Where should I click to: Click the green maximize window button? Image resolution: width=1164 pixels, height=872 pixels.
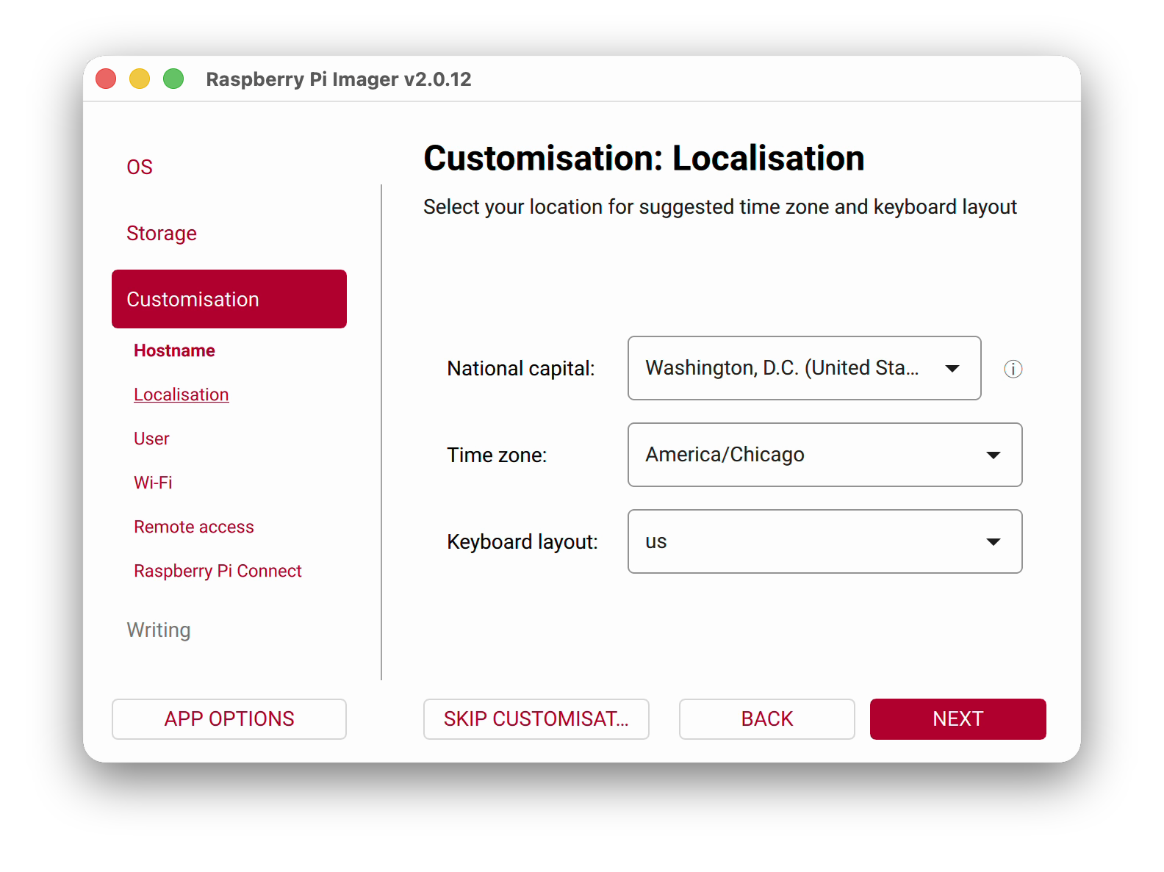173,79
